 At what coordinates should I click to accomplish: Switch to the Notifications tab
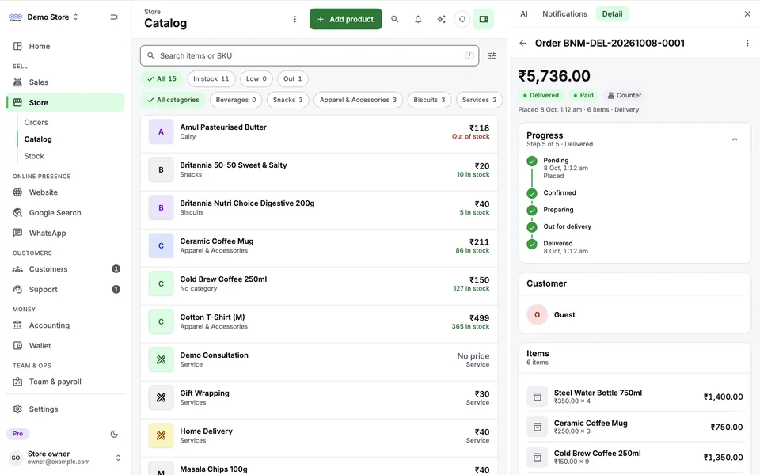tap(564, 14)
